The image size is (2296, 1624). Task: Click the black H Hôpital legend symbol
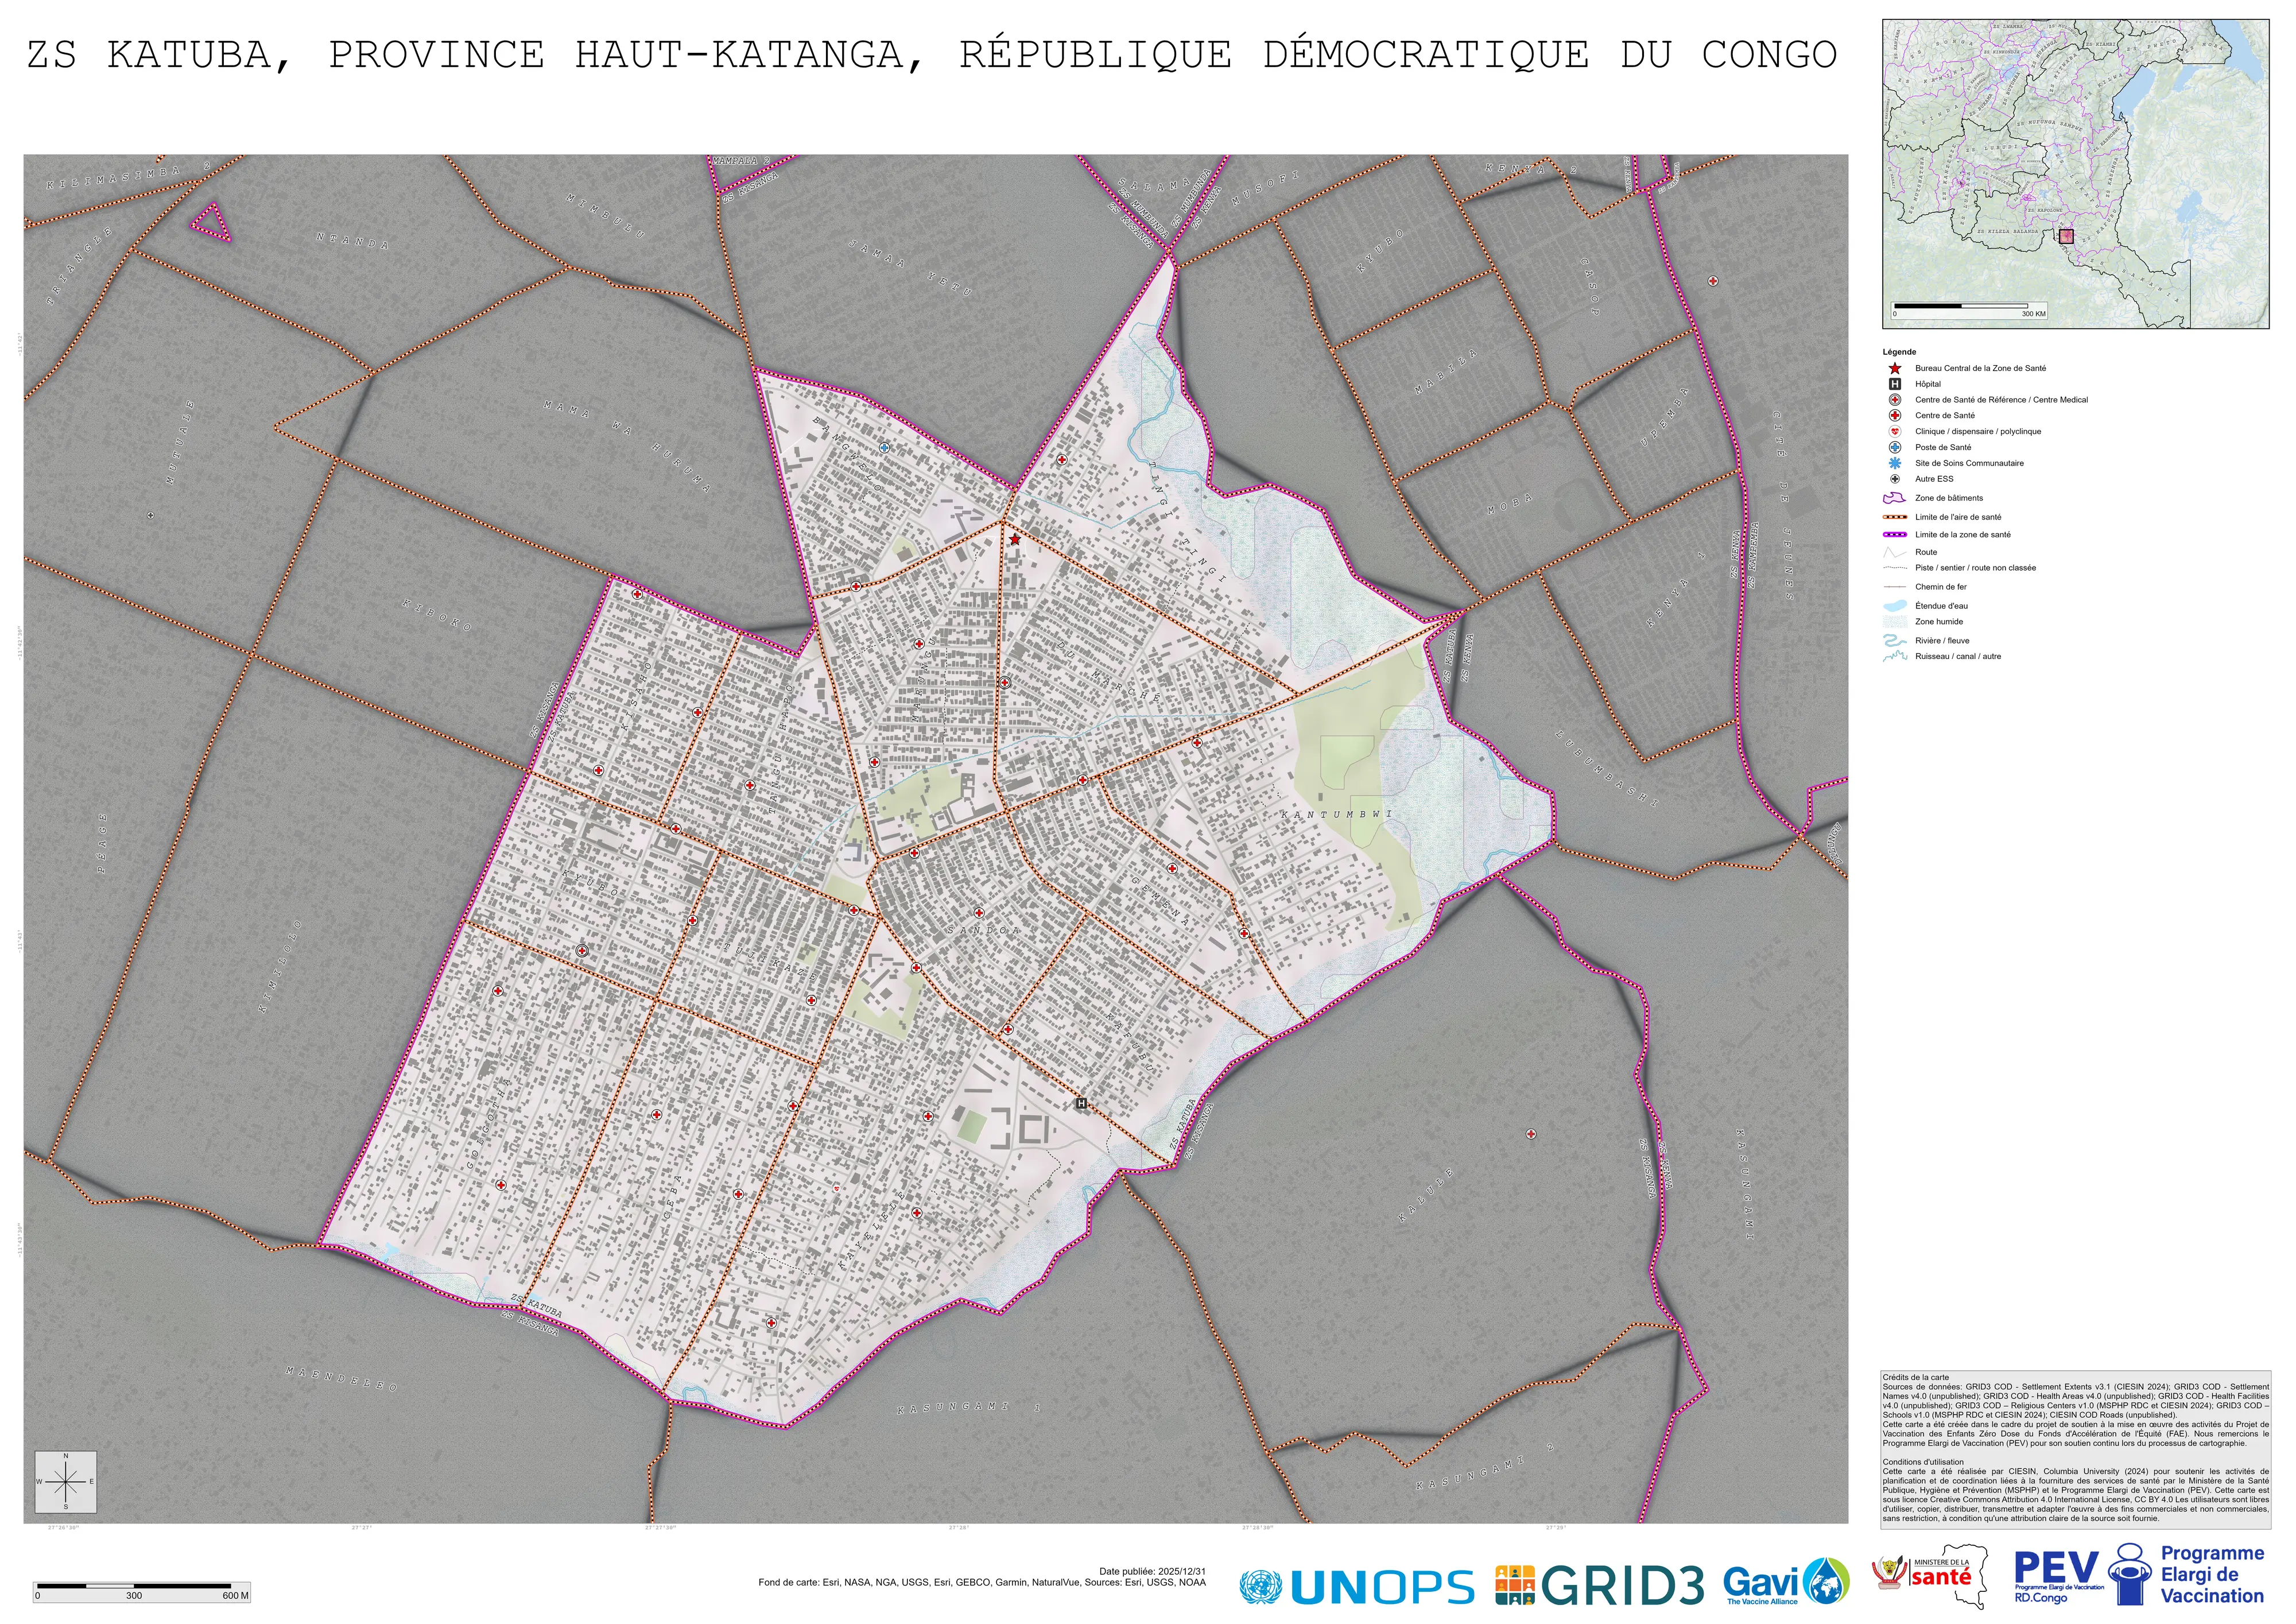click(x=1895, y=384)
